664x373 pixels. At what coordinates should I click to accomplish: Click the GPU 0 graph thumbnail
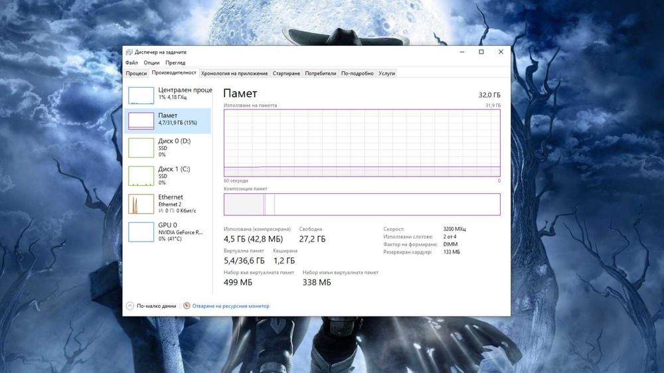[141, 232]
